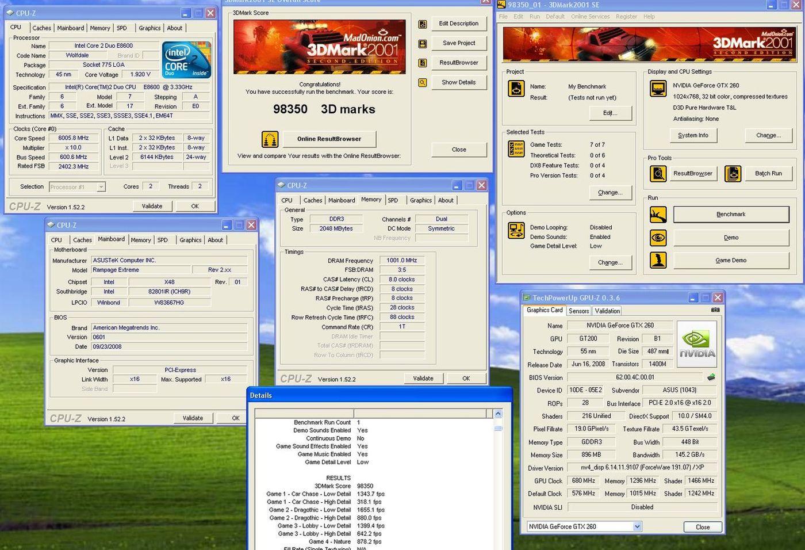
Task: Click the Benchmark button
Action: [x=731, y=214]
